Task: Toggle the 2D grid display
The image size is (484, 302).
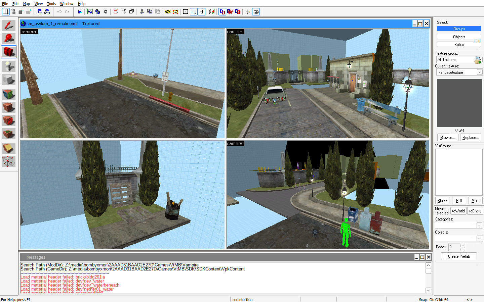Action: click(6, 12)
